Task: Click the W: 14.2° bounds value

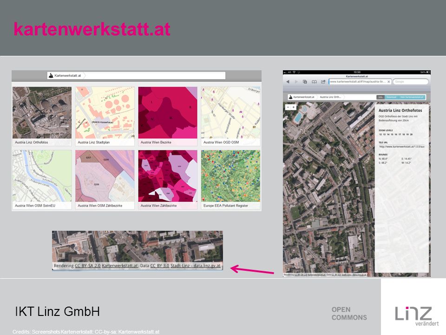Action: pyautogui.click(x=406, y=163)
